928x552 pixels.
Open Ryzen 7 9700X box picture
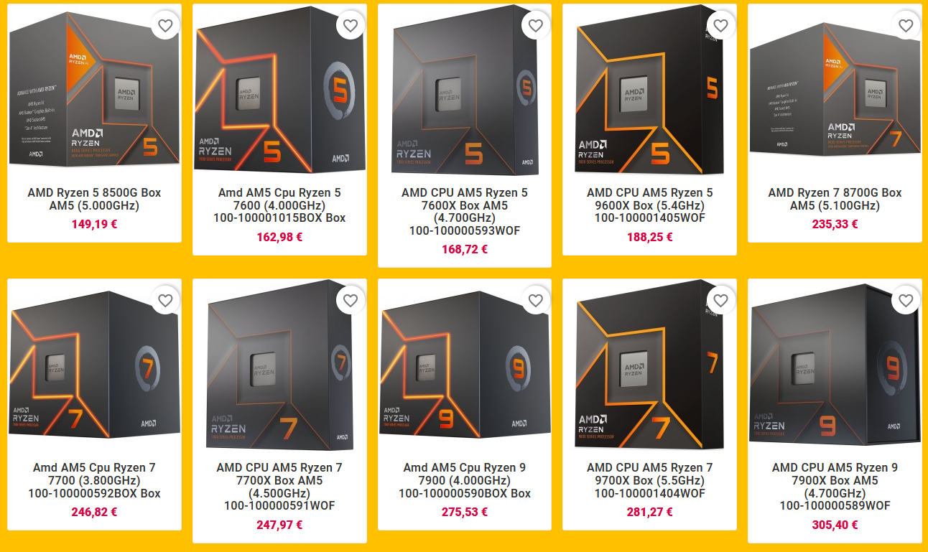pyautogui.click(x=649, y=366)
